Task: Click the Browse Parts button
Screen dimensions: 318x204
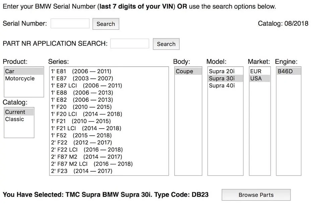Action: [x=256, y=195]
